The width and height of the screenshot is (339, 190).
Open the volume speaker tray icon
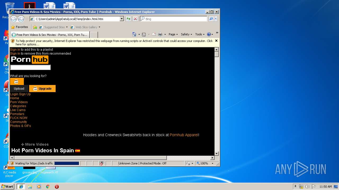coord(307,187)
